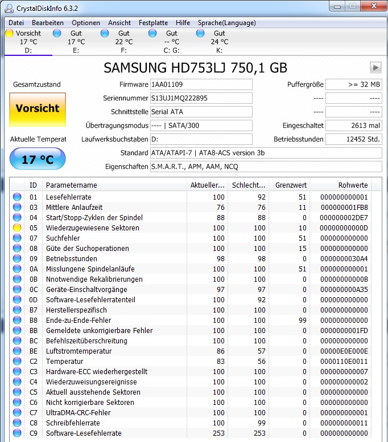The image size is (388, 442).
Task: Click the Eingeschaltet field 2613 mal
Action: click(x=354, y=125)
